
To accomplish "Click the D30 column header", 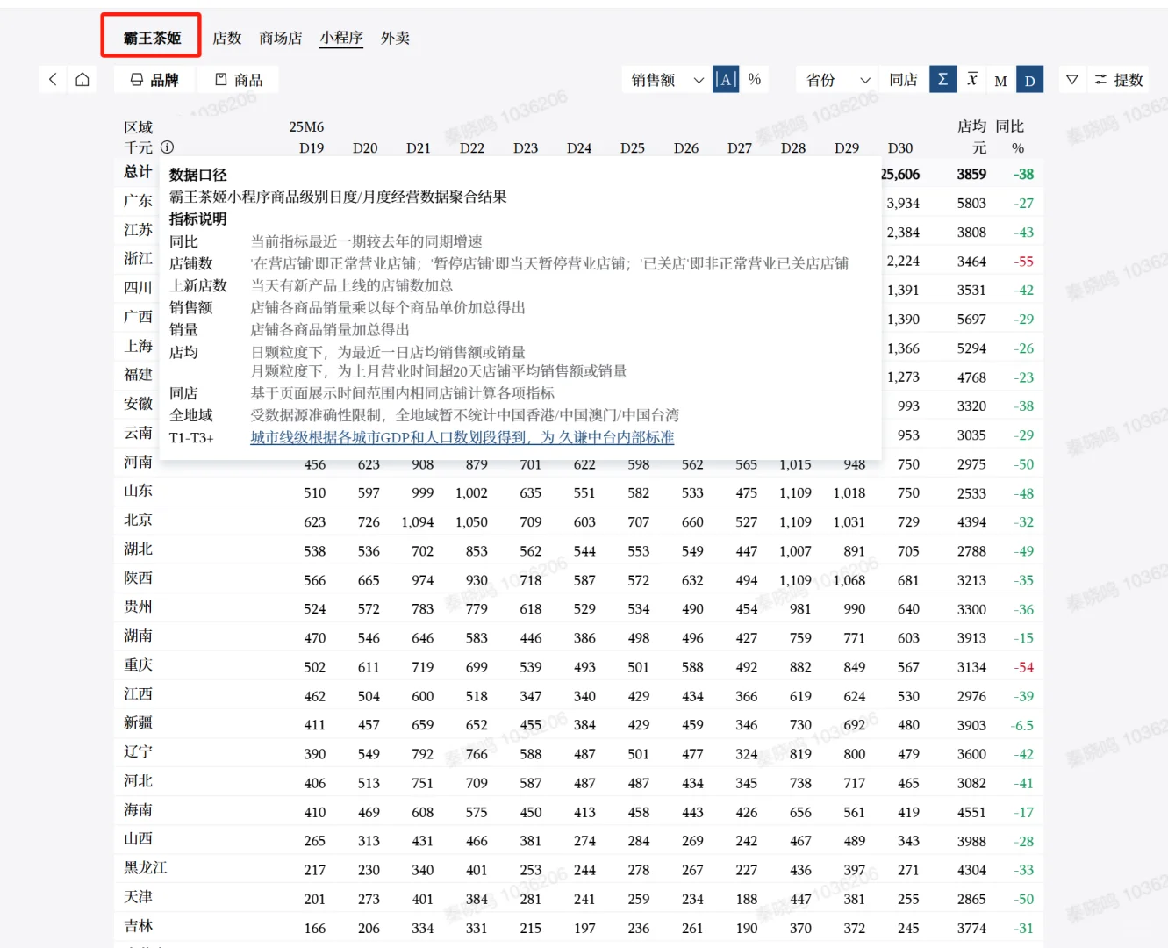I will coord(900,148).
